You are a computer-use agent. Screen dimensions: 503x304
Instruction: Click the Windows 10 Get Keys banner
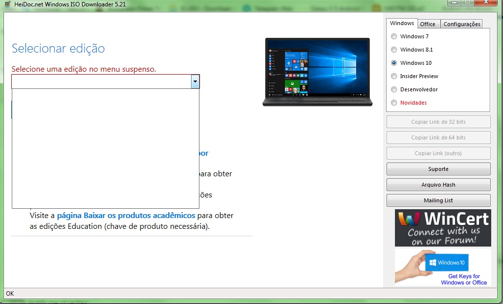pyautogui.click(x=443, y=267)
